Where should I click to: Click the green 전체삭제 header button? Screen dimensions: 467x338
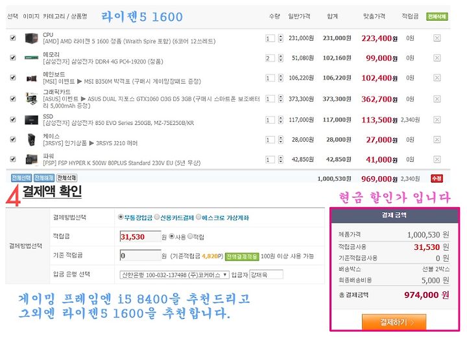pos(437,17)
